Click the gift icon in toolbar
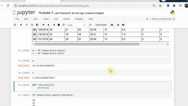The height and width of the screenshot is (106, 188). tap(118, 25)
